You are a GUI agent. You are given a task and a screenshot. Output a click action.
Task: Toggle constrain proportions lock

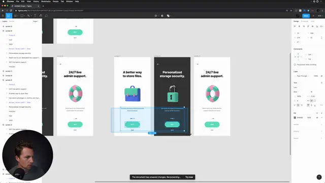tap(321, 38)
